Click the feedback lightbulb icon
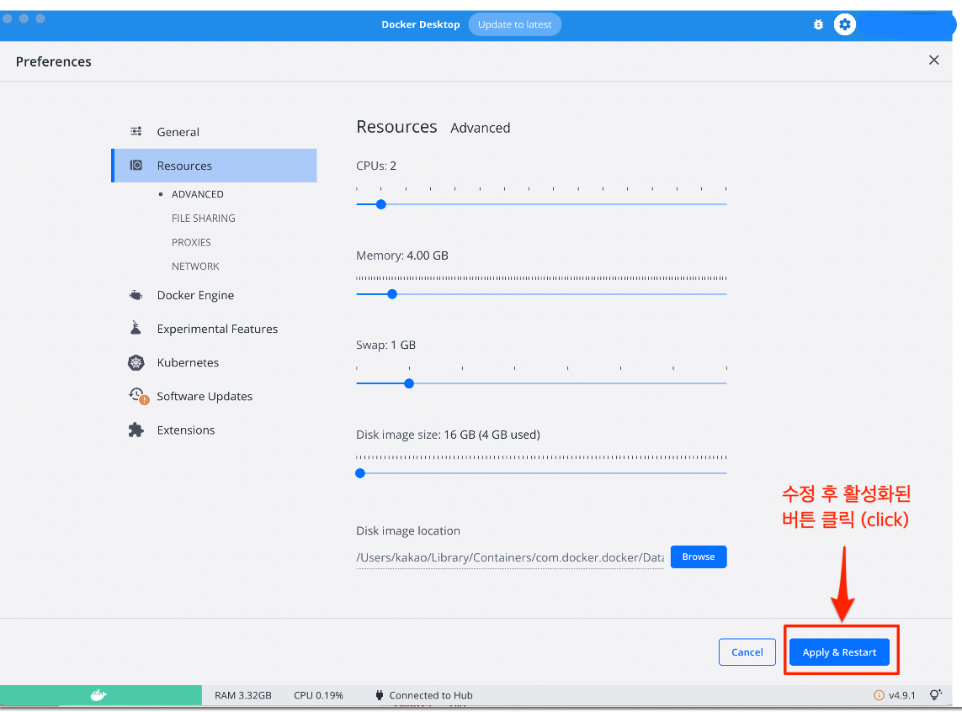The image size is (962, 712). point(936,695)
